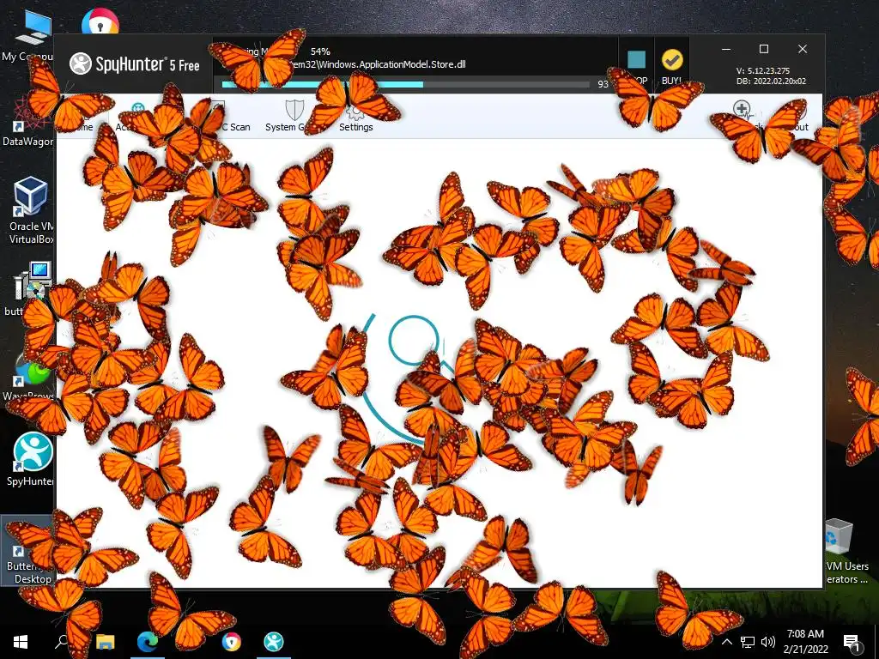
Task: Open the SpyHunter desktop shortcut
Action: click(31, 460)
